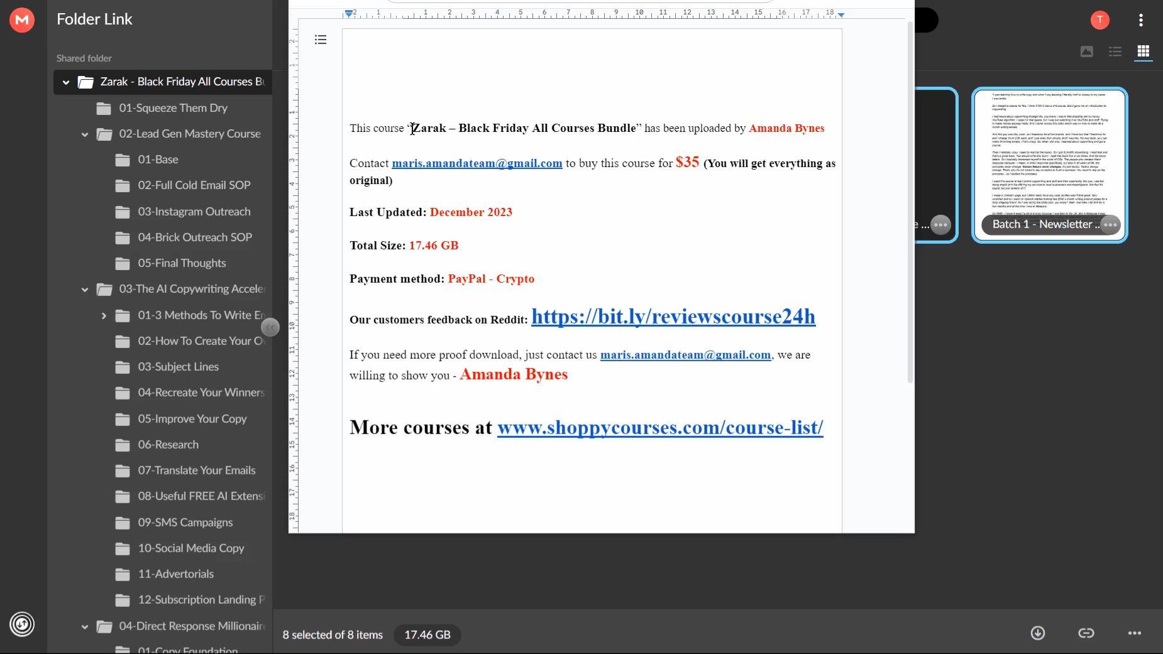The height and width of the screenshot is (654, 1163).
Task: Collapse the 02-Lead Gen Mastery Course folder
Action: (x=85, y=134)
